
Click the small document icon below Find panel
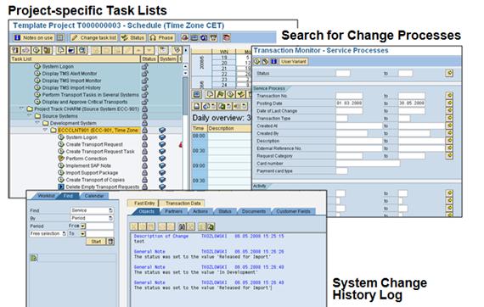tap(34, 258)
